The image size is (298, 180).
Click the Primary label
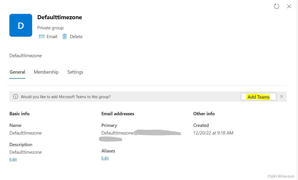109,125
